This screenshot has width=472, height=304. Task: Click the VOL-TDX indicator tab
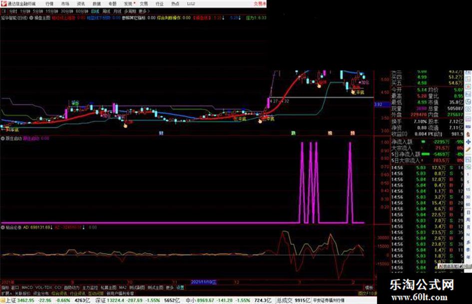[43, 288]
